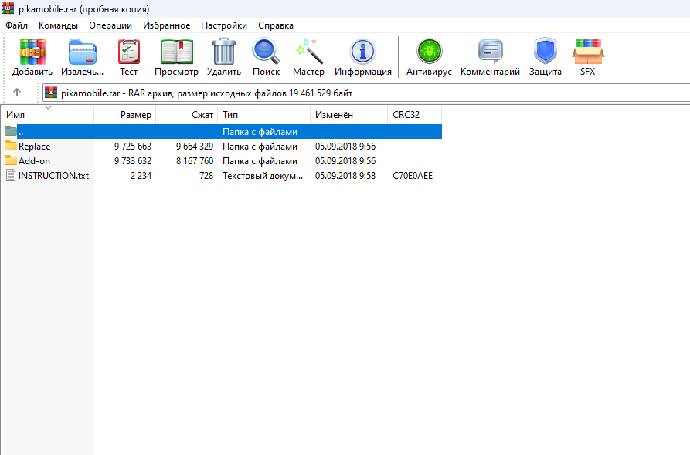The image size is (690, 455).
Task: Run the Тест archive test icon
Action: coord(129,52)
